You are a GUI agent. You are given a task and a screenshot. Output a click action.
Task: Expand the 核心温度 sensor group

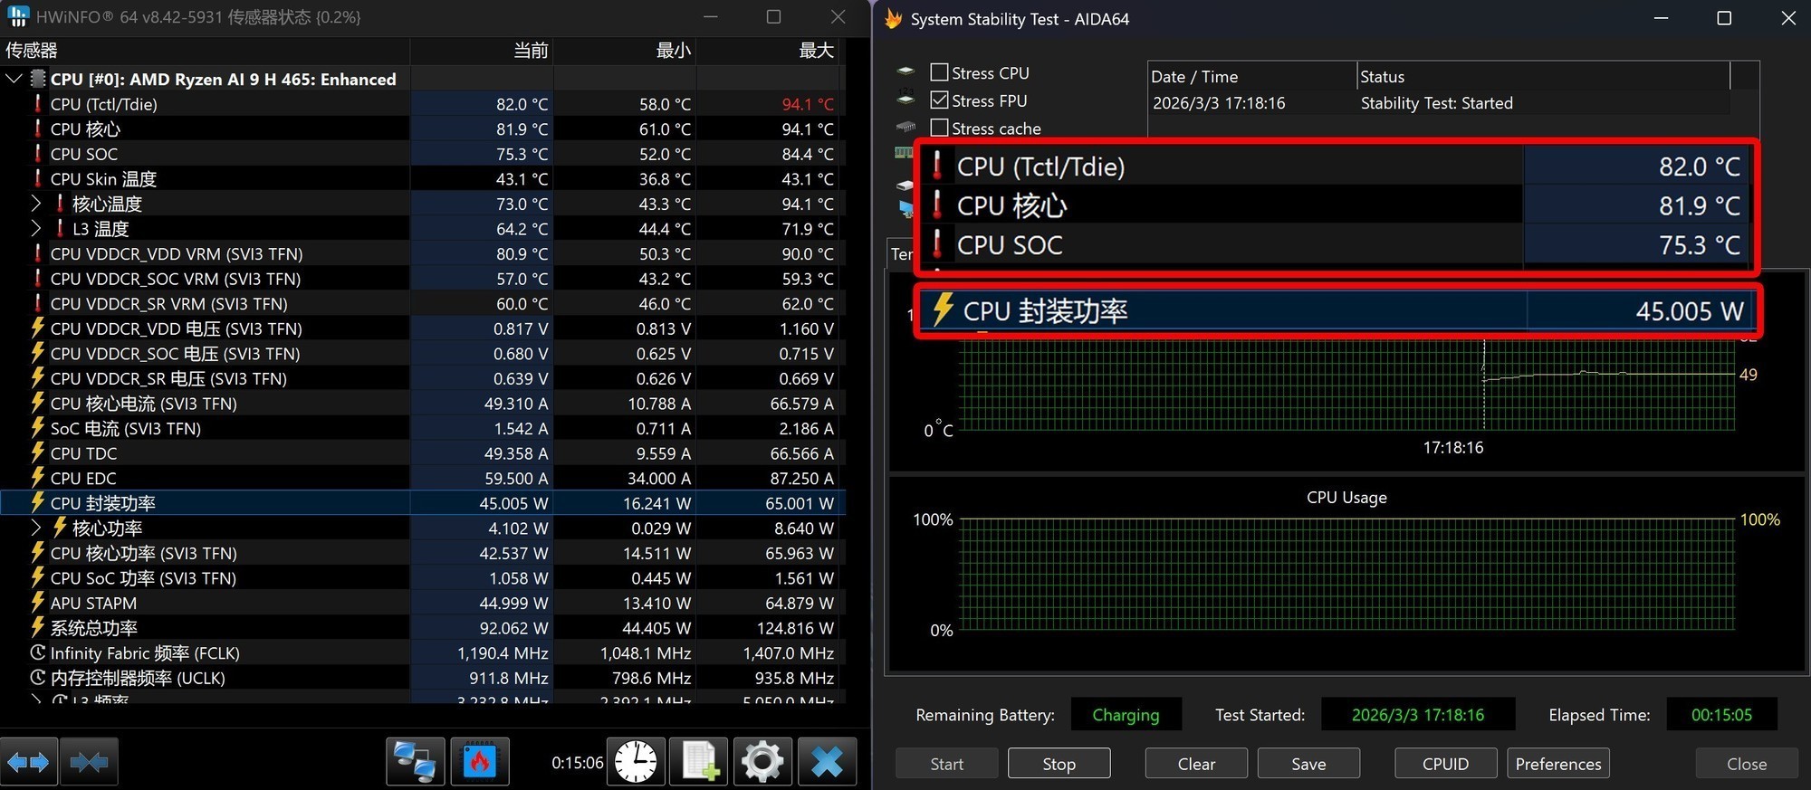point(36,204)
